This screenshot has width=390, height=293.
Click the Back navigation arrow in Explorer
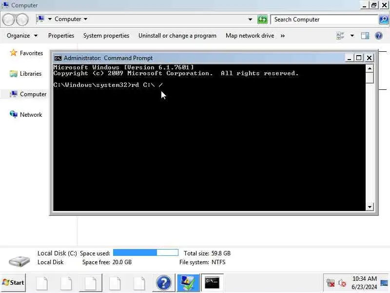(8, 20)
